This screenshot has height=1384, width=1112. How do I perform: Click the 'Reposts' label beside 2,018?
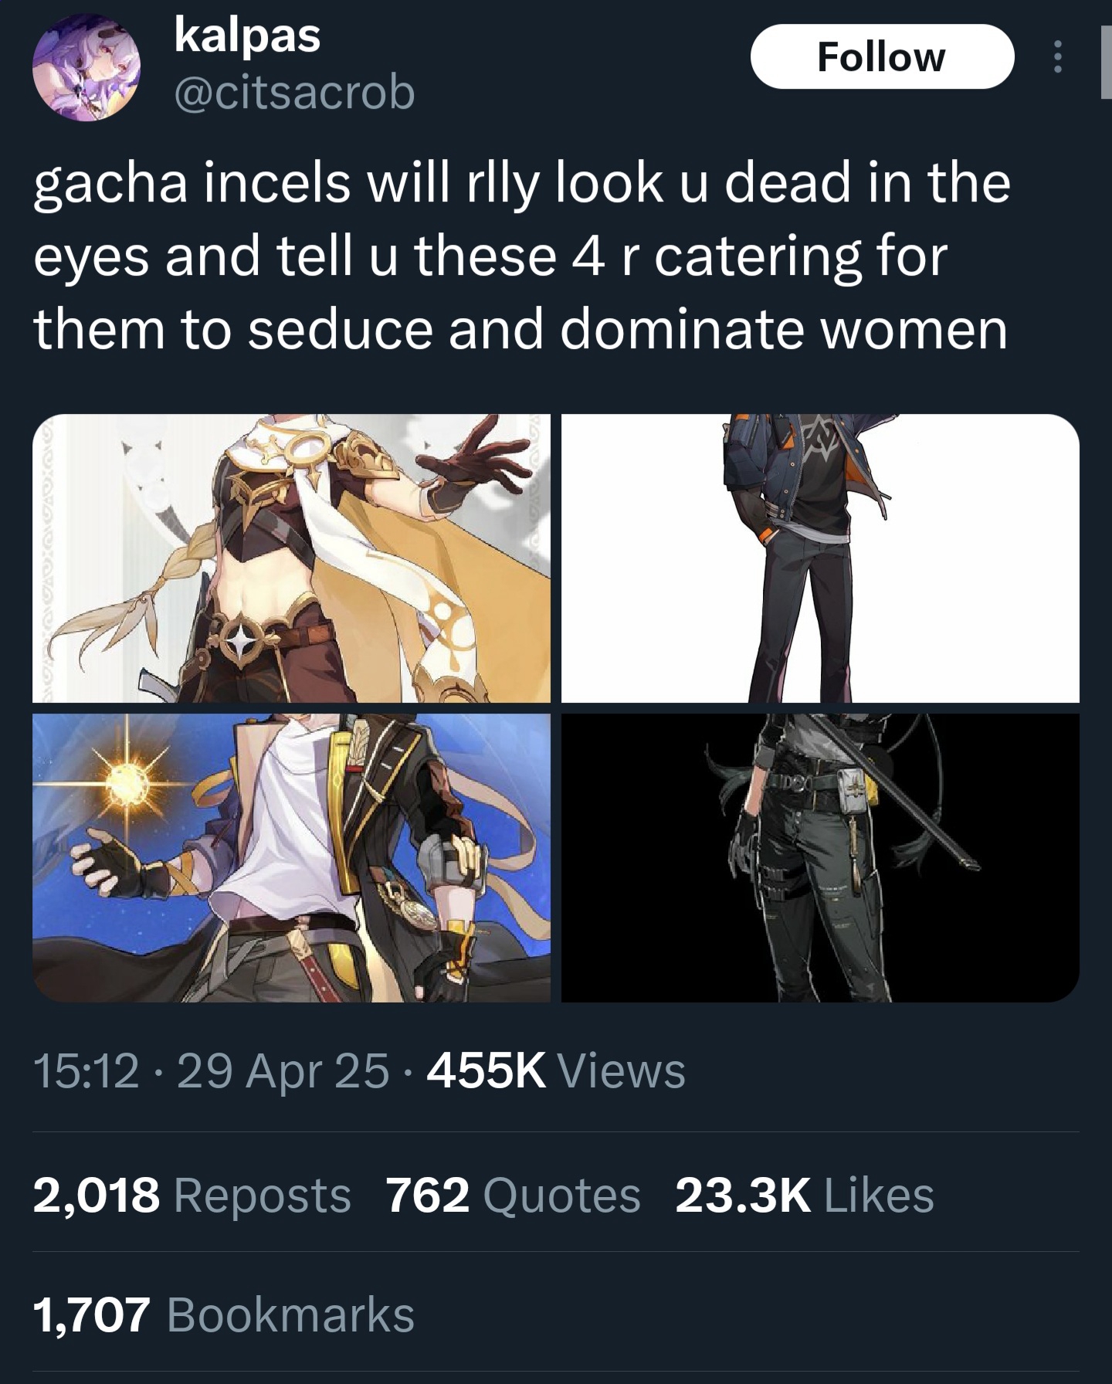point(263,1196)
